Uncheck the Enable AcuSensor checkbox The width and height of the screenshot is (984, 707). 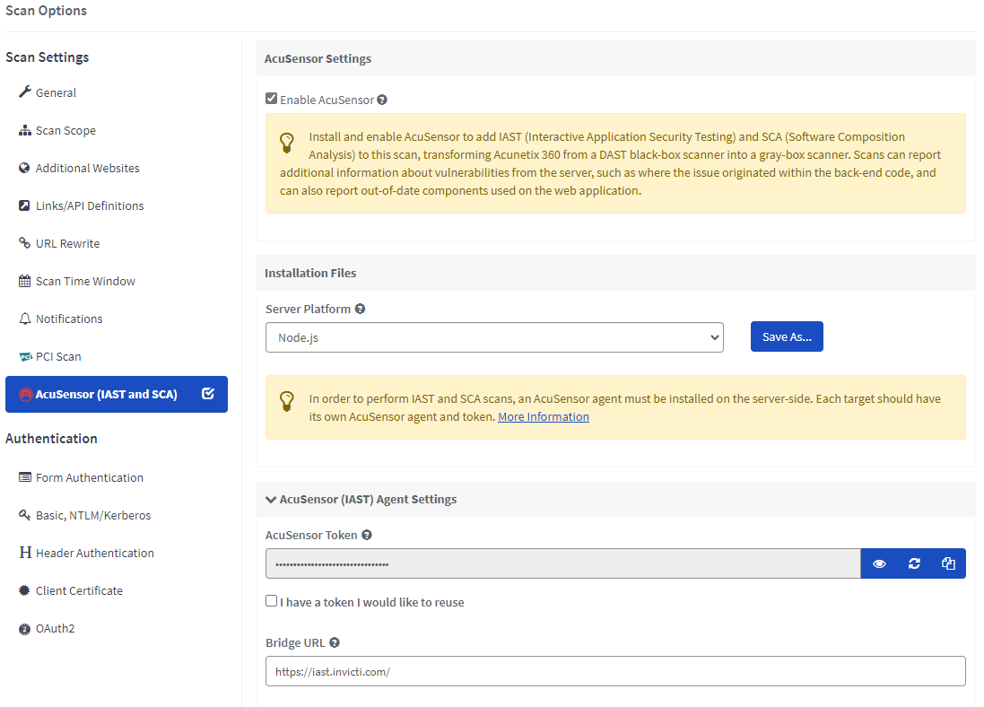pyautogui.click(x=271, y=99)
